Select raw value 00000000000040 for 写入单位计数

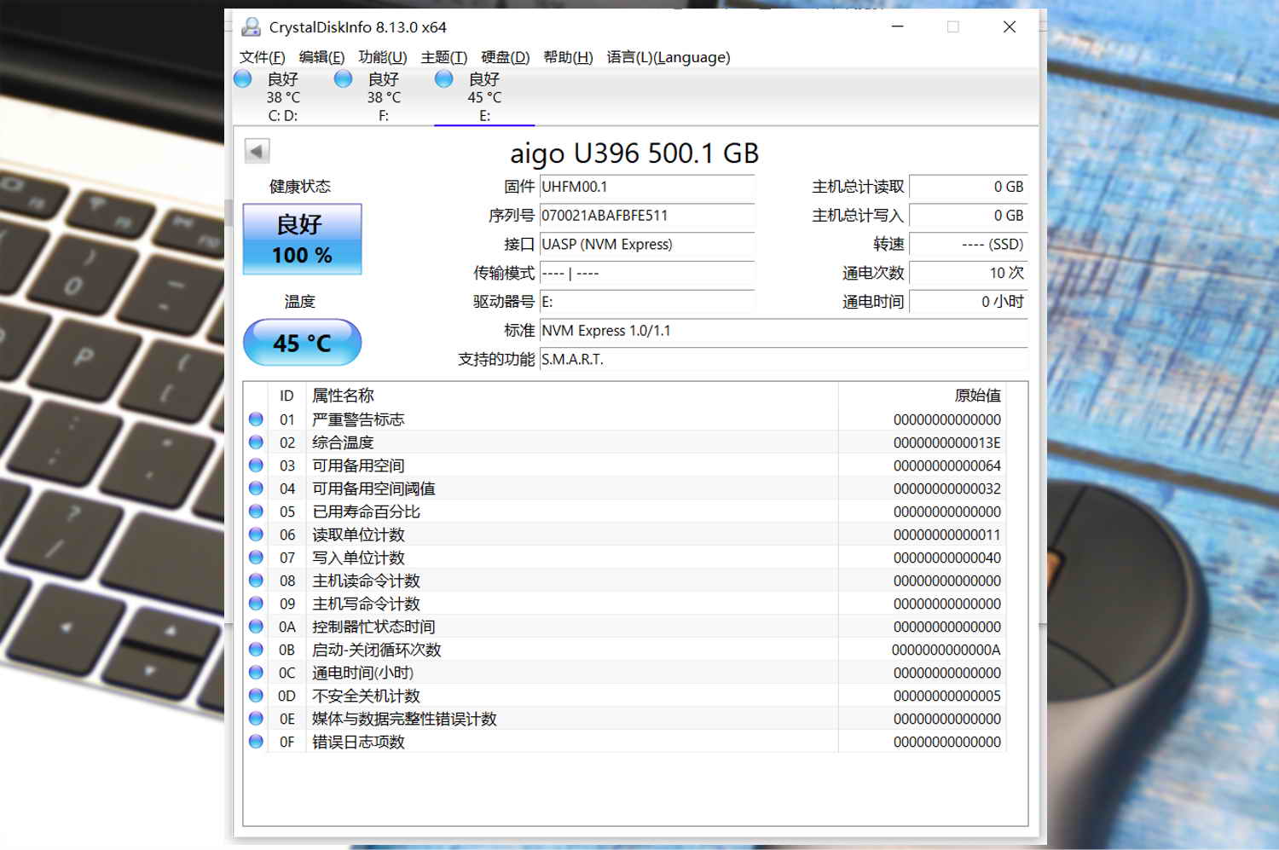click(x=947, y=558)
